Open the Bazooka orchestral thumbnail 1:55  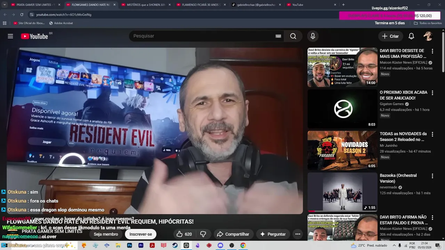pos(342,192)
